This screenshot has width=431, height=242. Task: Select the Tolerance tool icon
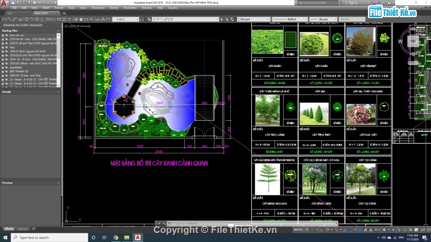click(76, 19)
